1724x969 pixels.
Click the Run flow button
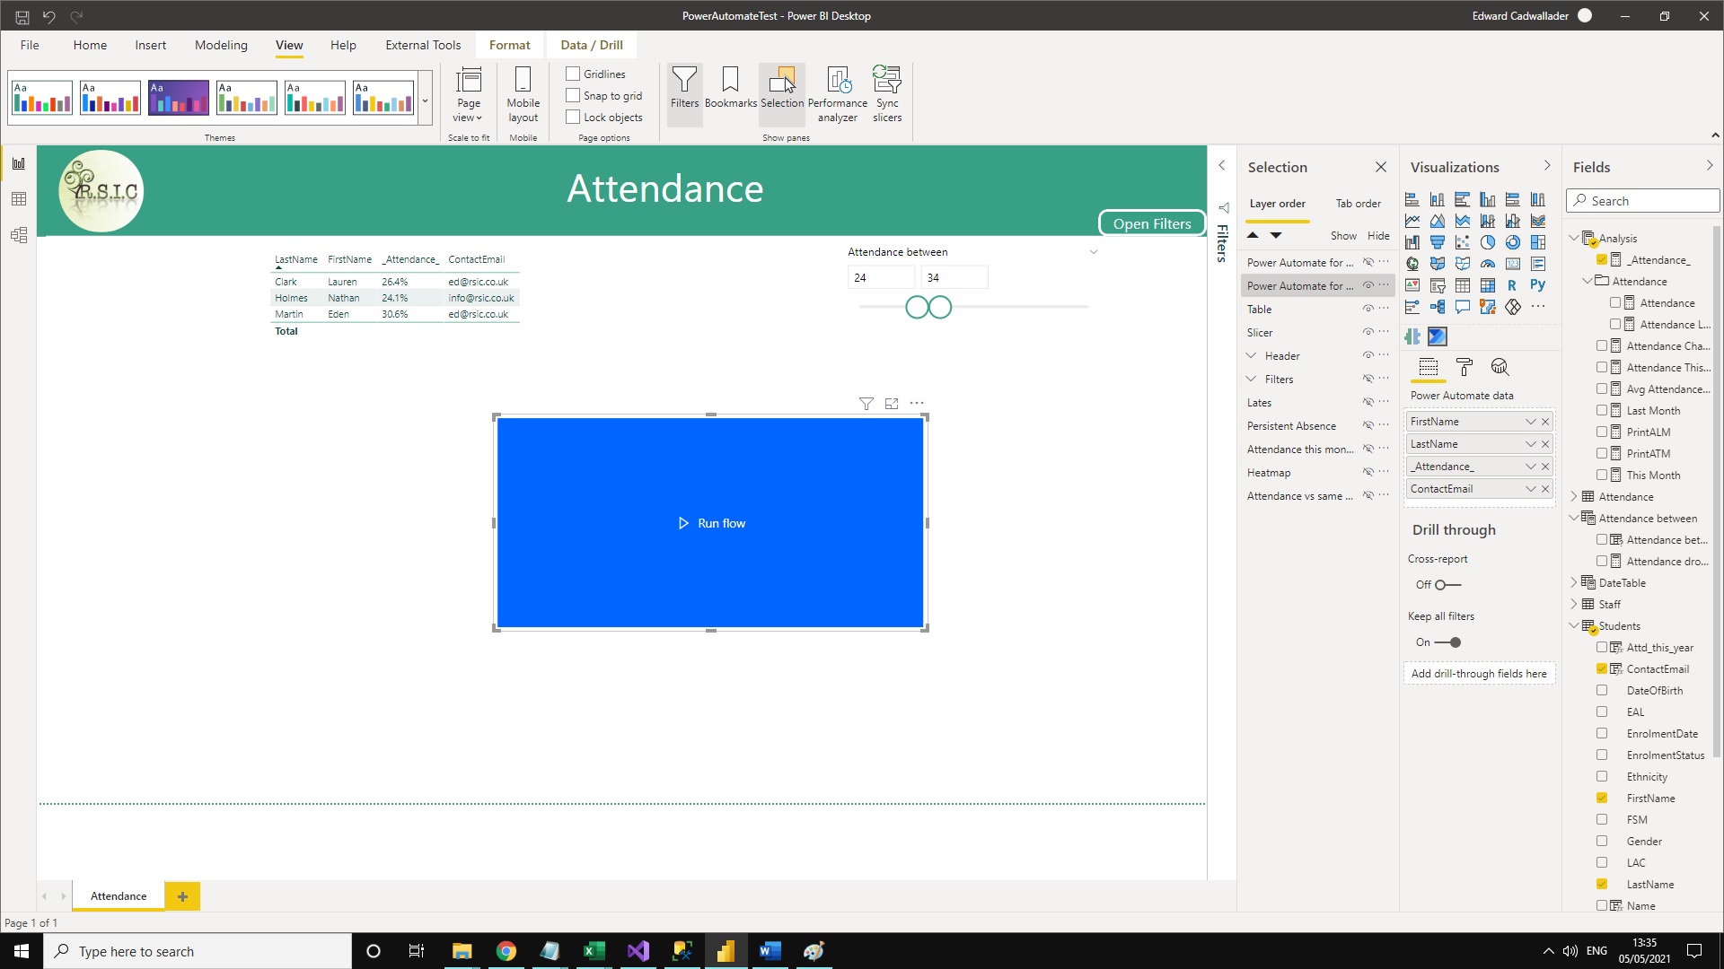(x=711, y=523)
